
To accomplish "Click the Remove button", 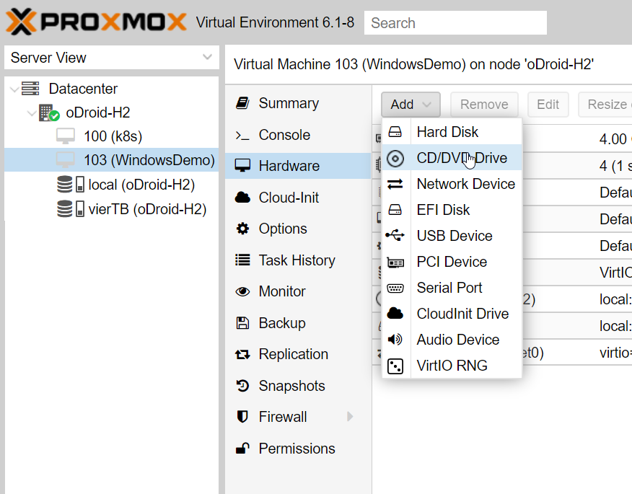I will (484, 105).
